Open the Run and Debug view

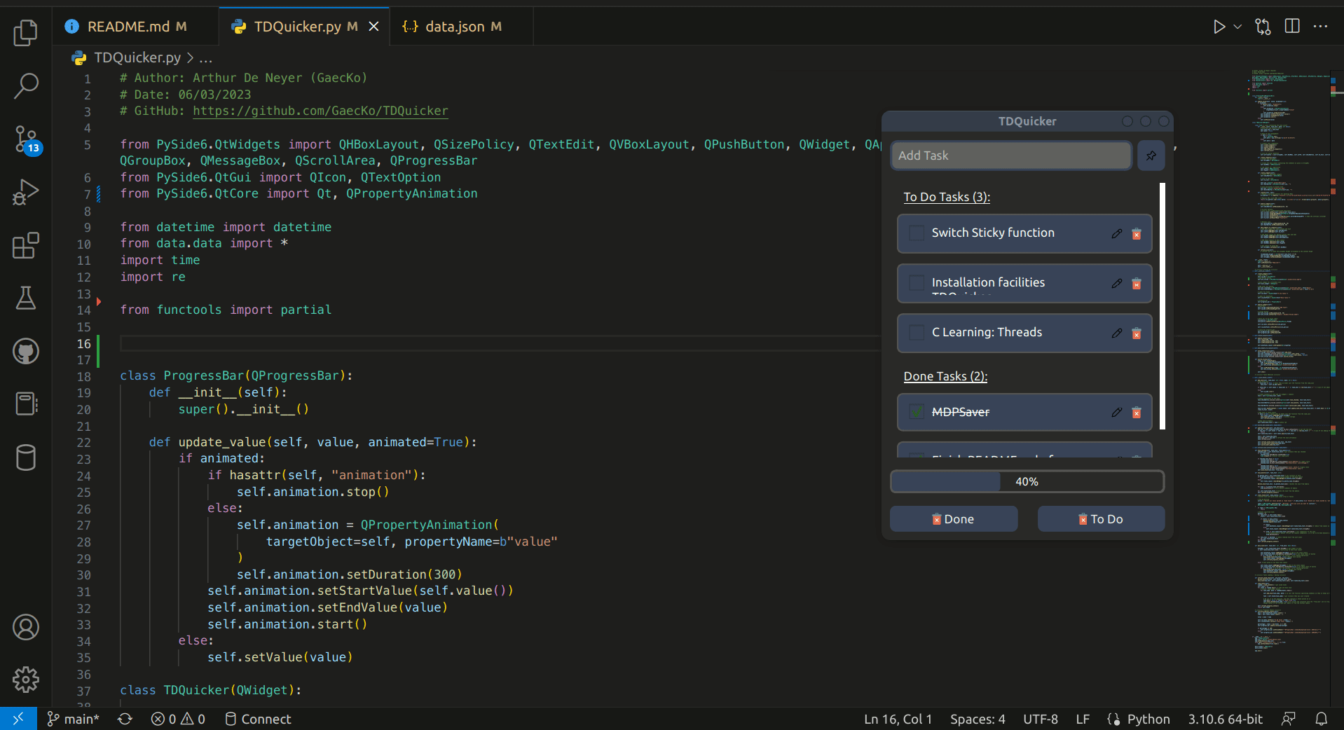point(26,192)
